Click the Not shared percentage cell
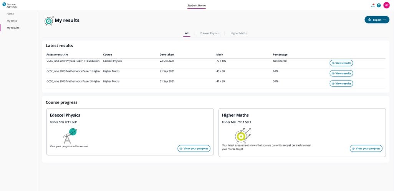 [280, 61]
